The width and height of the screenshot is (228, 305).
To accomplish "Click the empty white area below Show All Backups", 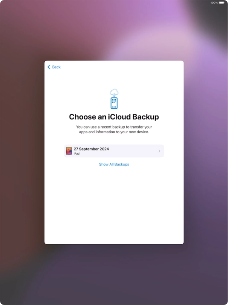I will click(114, 204).
